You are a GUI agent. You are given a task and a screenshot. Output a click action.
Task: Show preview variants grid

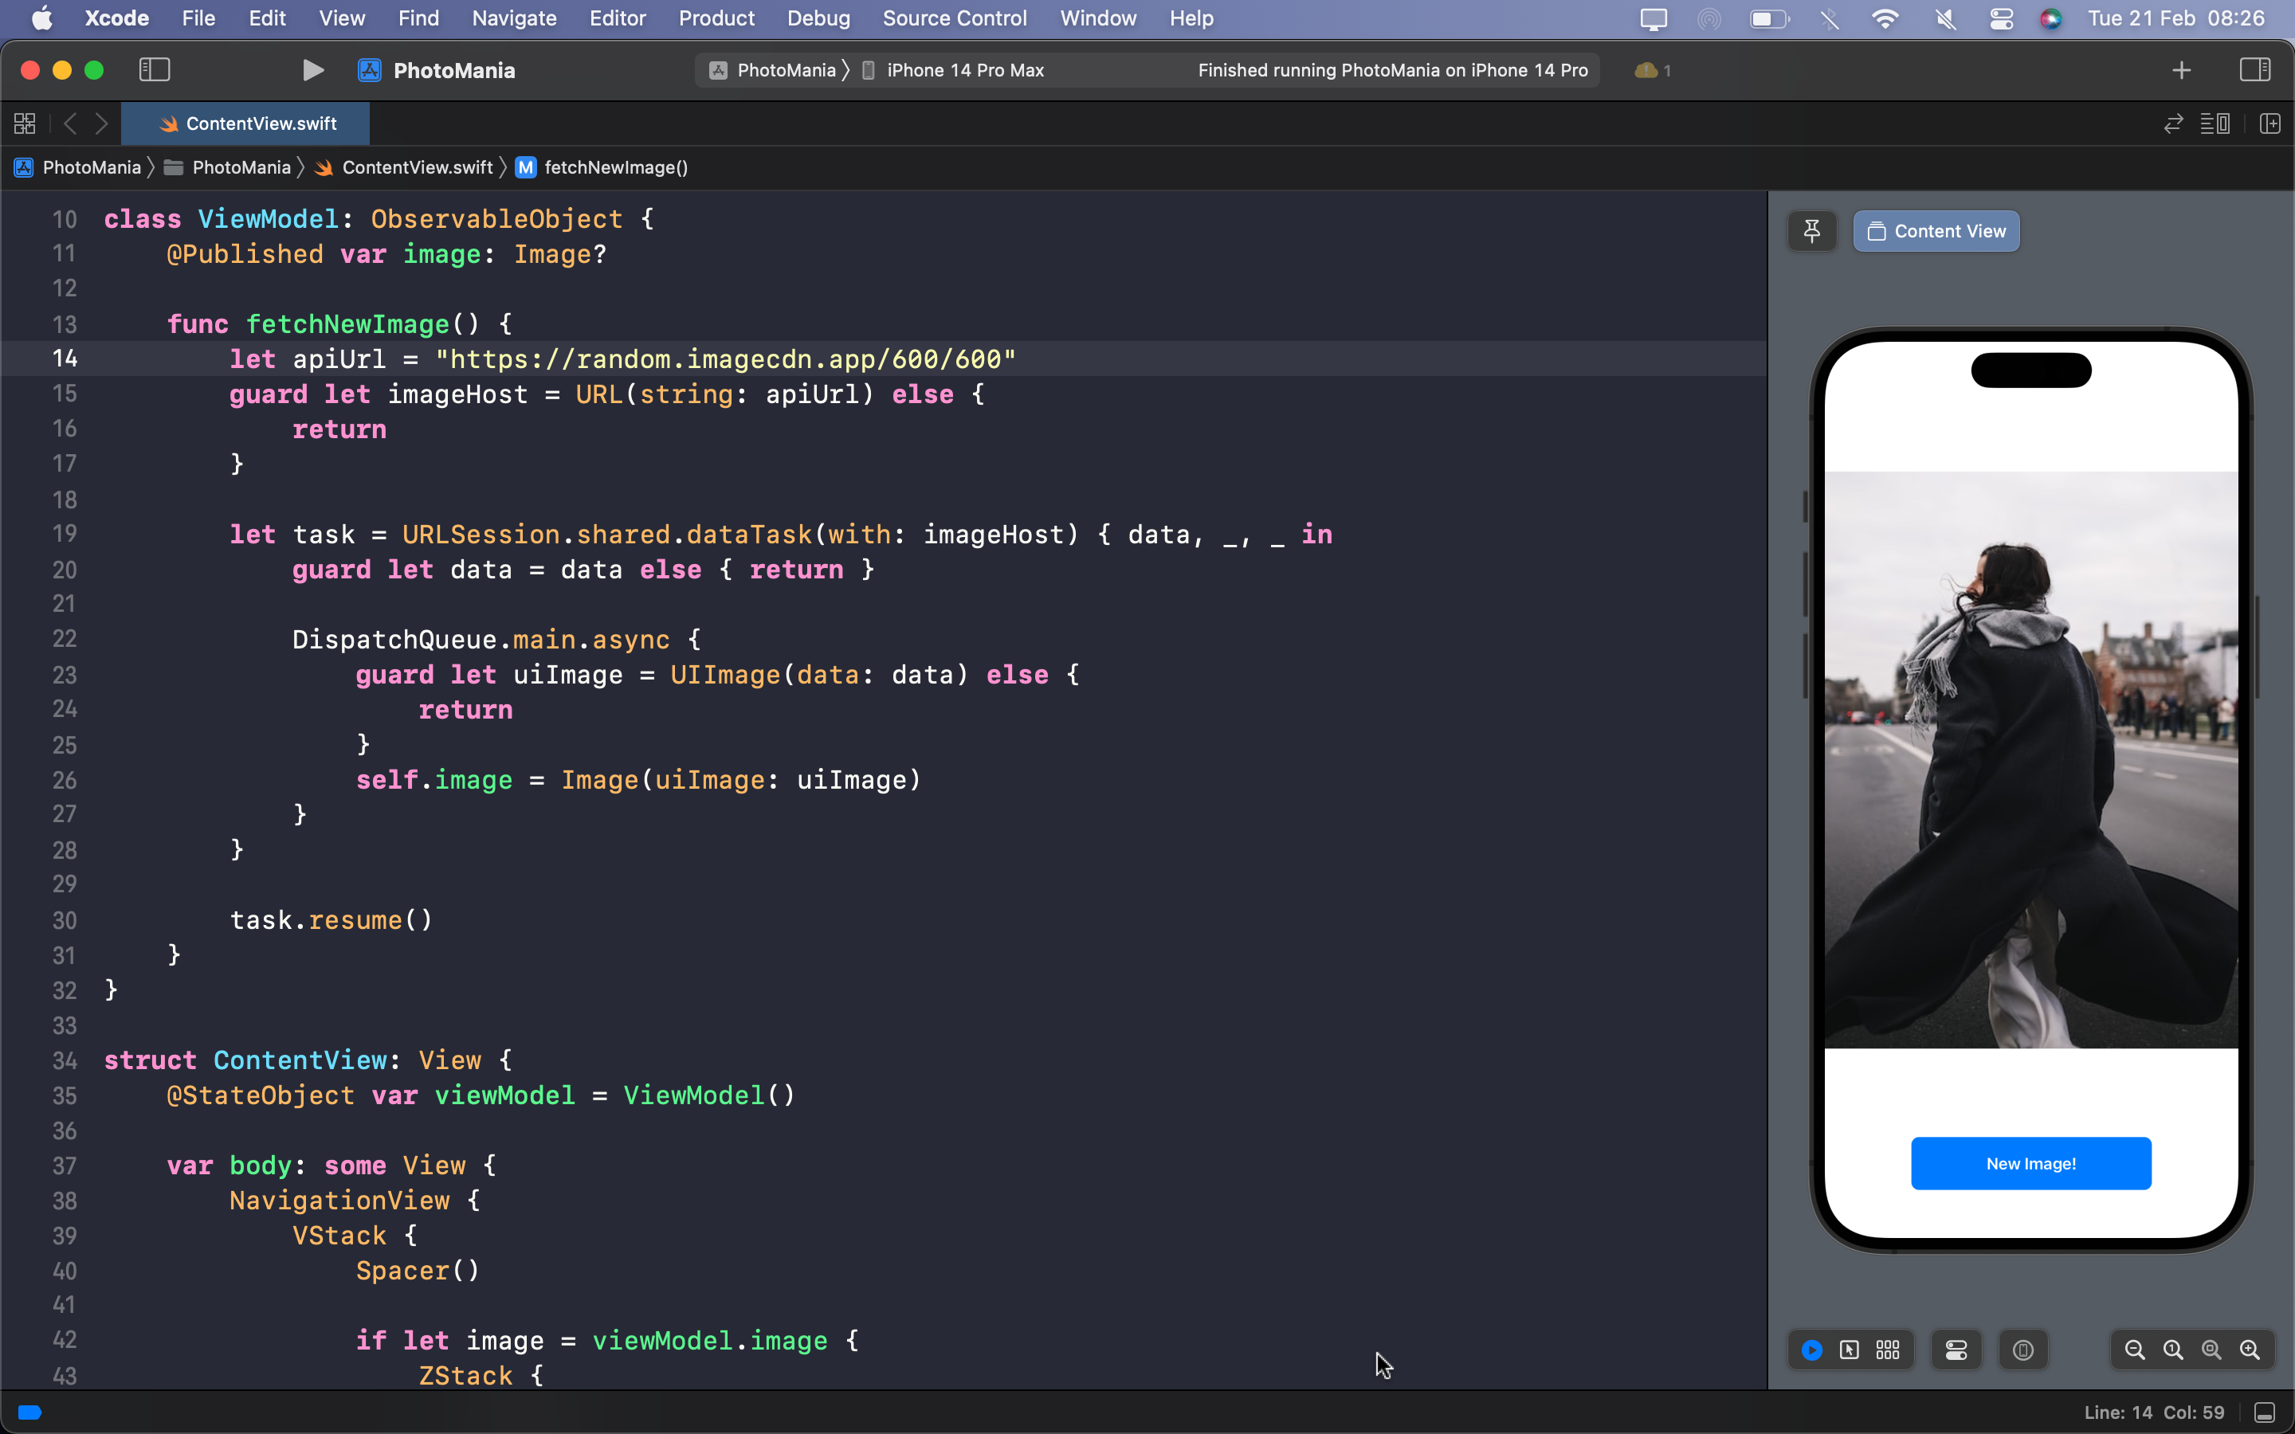(1888, 1350)
